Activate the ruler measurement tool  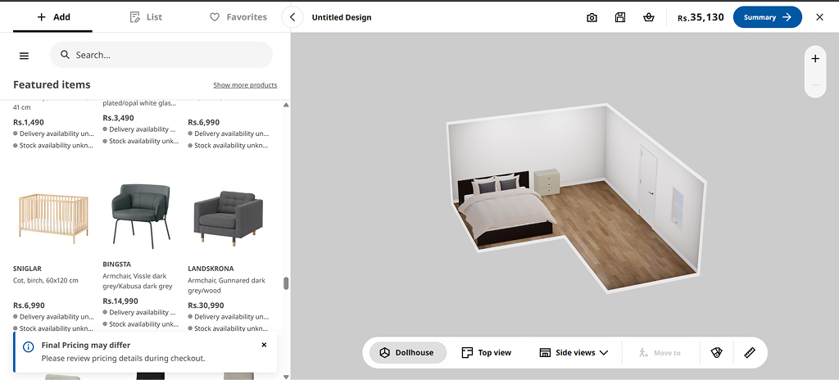[750, 353]
